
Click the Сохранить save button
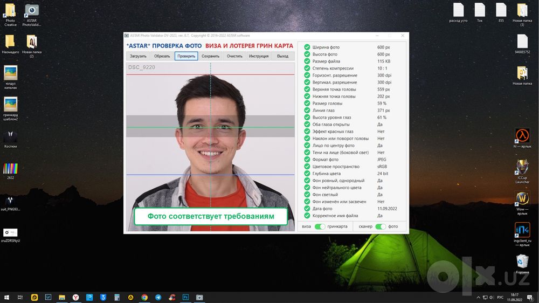tap(210, 56)
